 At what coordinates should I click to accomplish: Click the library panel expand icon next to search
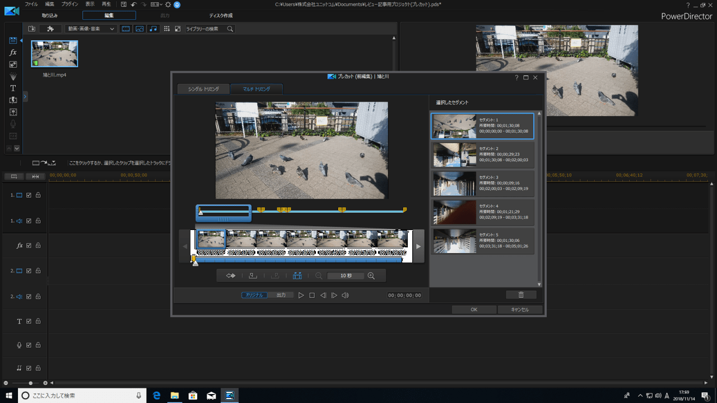pyautogui.click(x=178, y=29)
